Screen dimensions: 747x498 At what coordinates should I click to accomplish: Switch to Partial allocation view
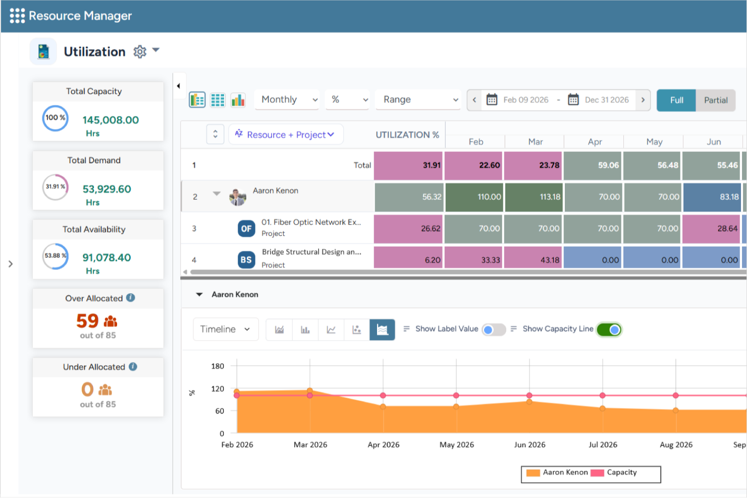point(716,100)
